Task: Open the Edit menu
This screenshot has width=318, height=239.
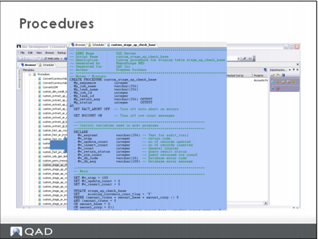Action: 30,53
